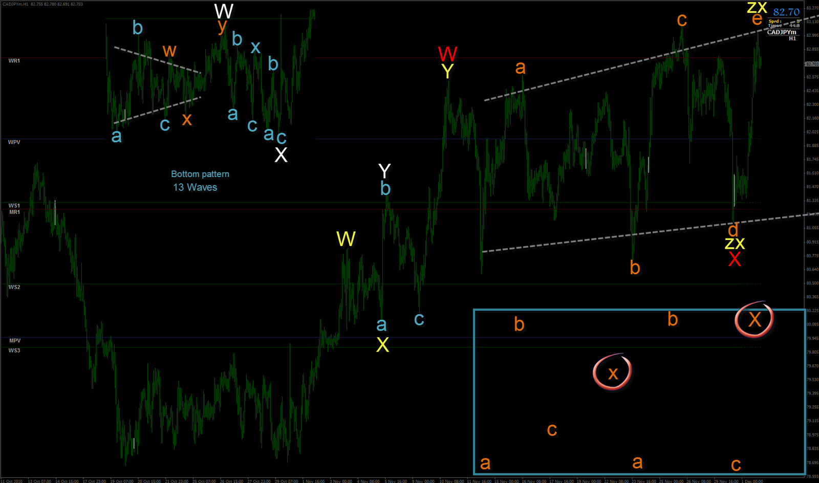Click the WS2 support level label
Viewport: 819px width, 483px height.
pyautogui.click(x=14, y=287)
